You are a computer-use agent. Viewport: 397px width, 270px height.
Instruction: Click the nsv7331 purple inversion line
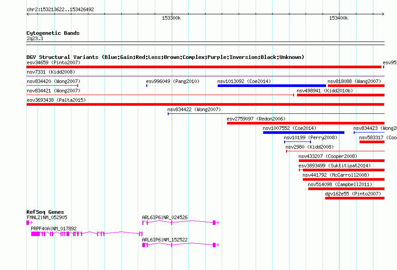(205, 76)
